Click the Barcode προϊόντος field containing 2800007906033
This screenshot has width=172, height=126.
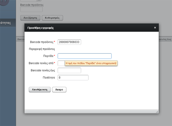tap(69, 42)
